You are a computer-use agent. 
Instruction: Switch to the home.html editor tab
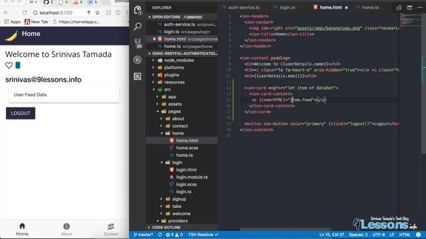click(330, 7)
